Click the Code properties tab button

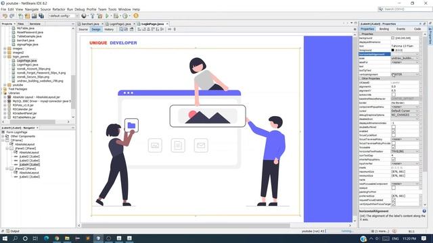[417, 29]
